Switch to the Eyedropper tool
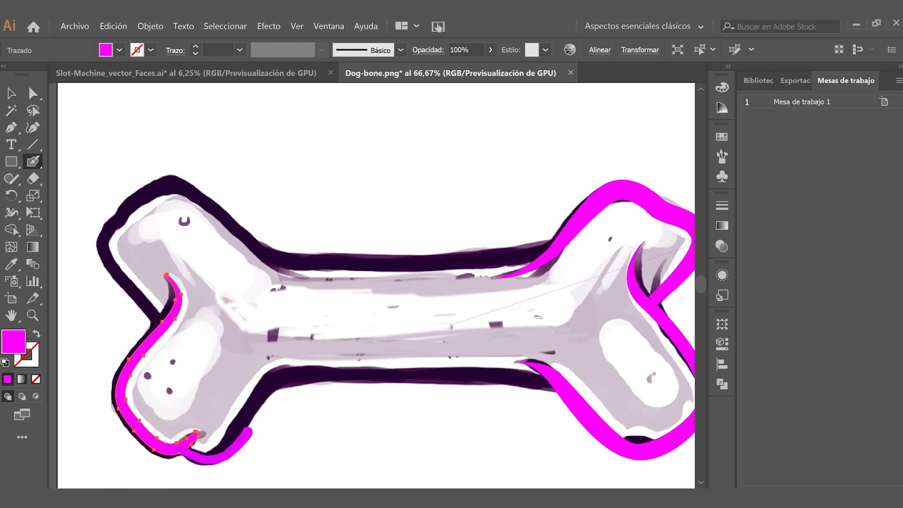 tap(12, 264)
